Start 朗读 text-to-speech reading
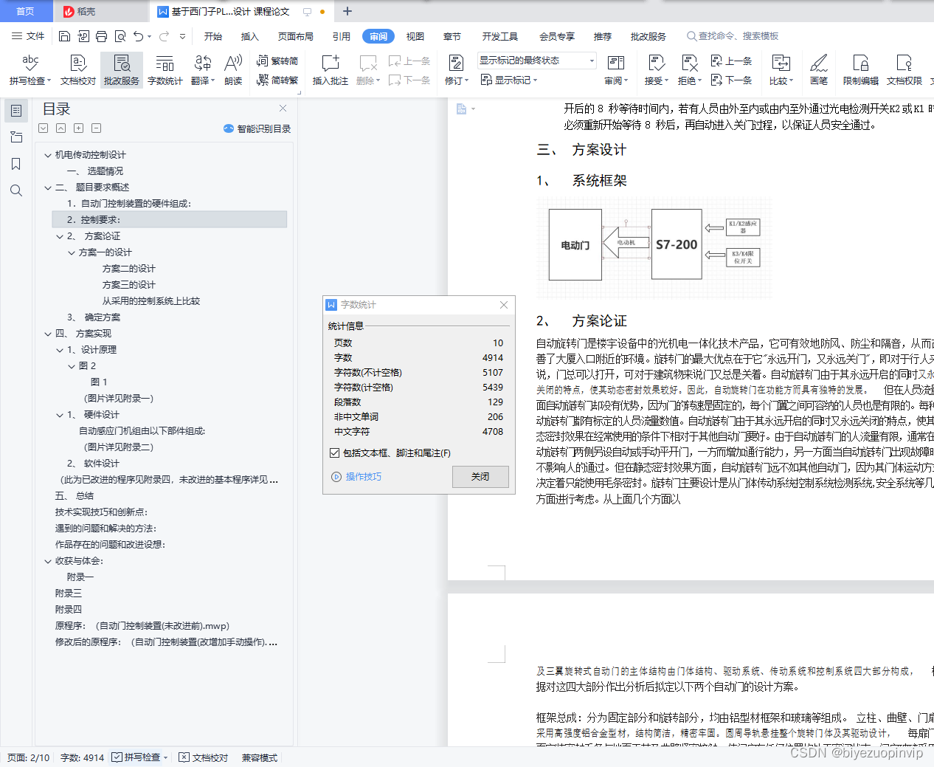This screenshot has height=767, width=934. pyautogui.click(x=232, y=69)
